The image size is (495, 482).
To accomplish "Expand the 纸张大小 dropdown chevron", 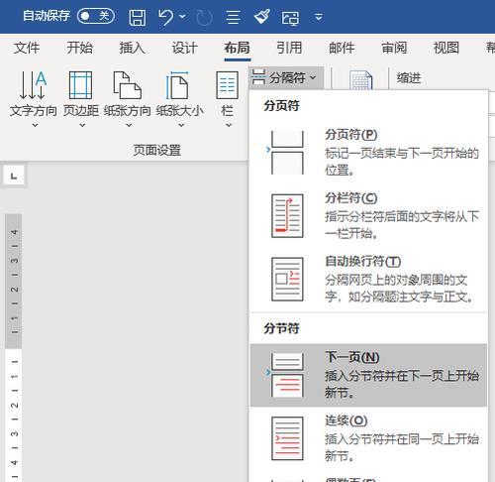I will pos(181,125).
